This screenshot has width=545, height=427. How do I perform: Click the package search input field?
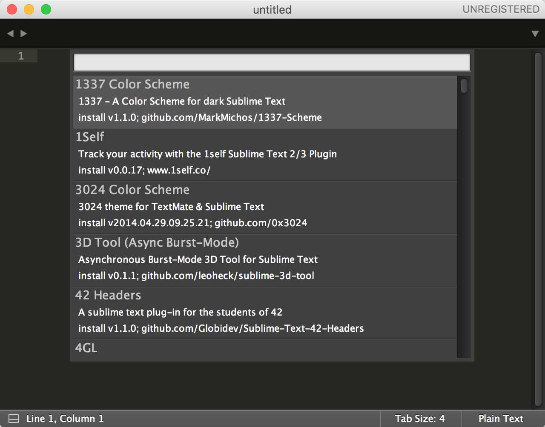click(272, 62)
